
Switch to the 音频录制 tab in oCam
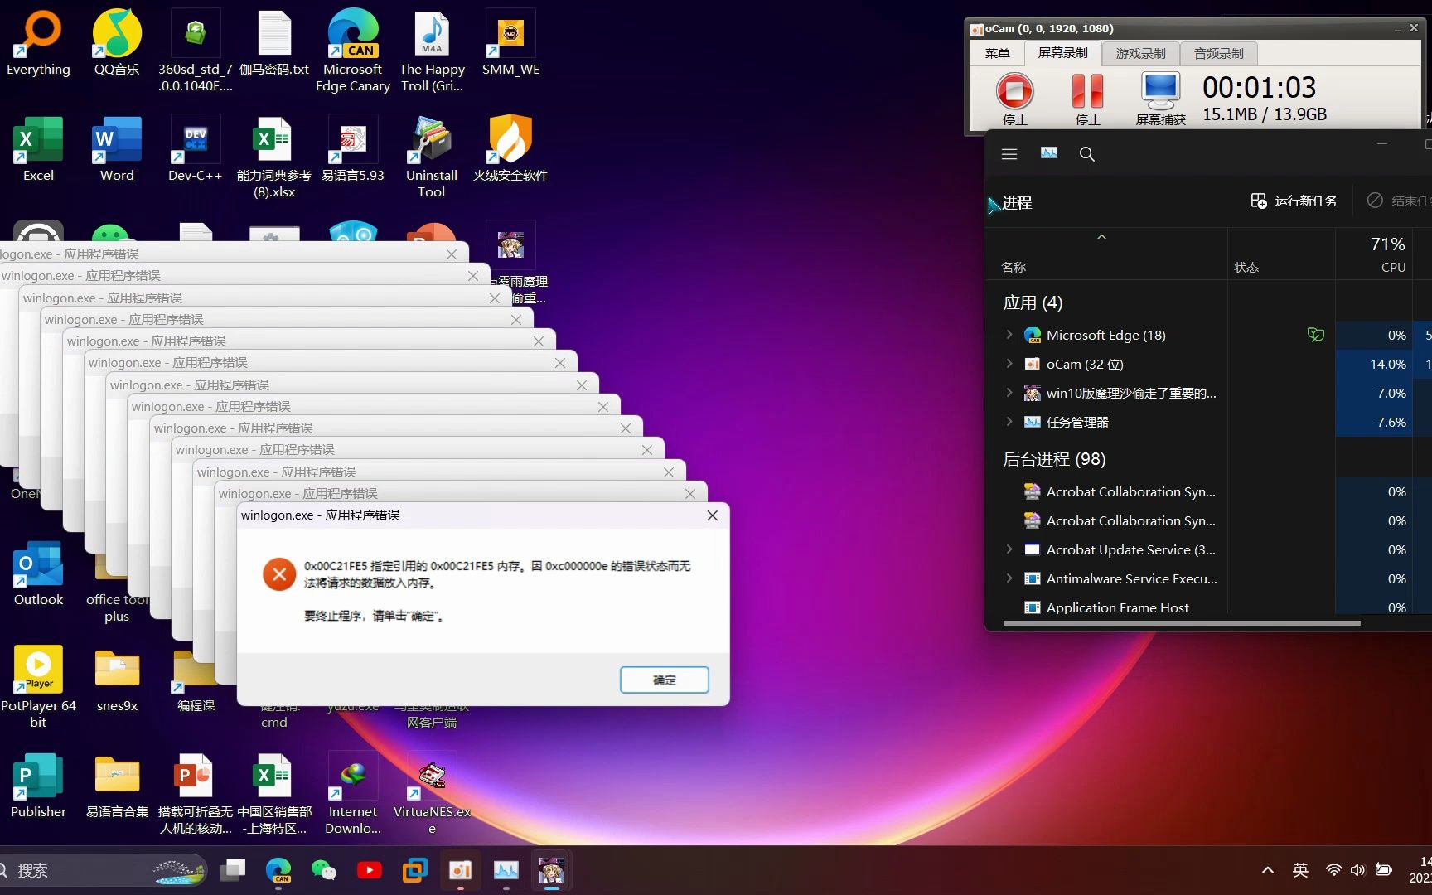pyautogui.click(x=1217, y=52)
